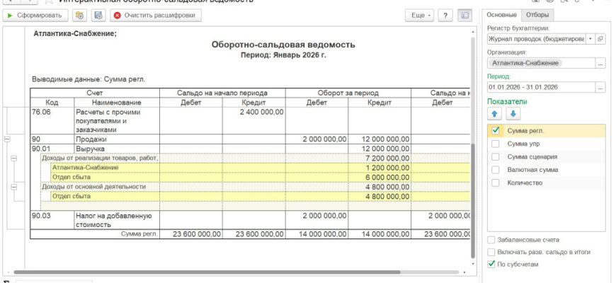
Task: Click the second settings icon before Очистить расшифровки
Action: 98,15
